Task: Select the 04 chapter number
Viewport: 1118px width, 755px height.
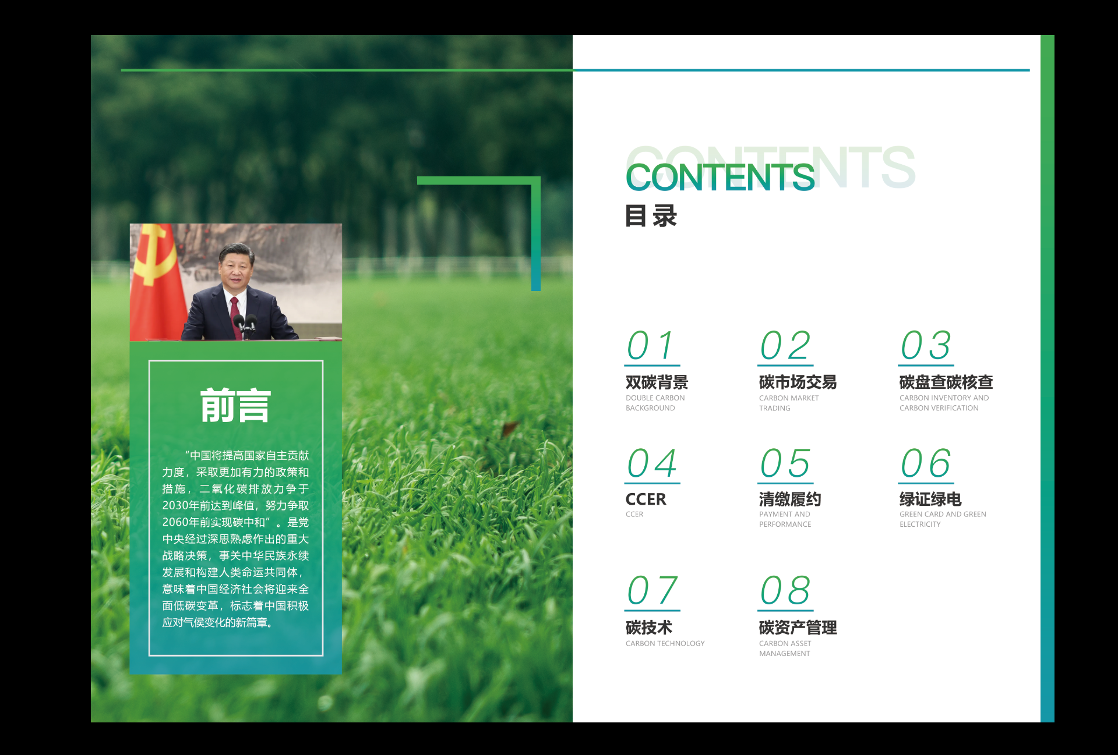Action: [x=651, y=463]
